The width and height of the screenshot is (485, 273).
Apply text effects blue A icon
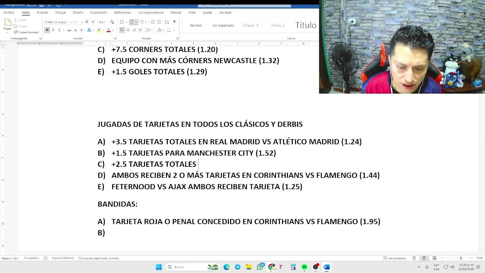coord(89,30)
